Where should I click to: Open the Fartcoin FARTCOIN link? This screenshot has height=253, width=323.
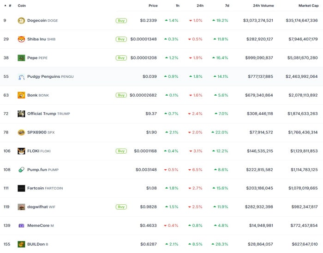pyautogui.click(x=45, y=188)
